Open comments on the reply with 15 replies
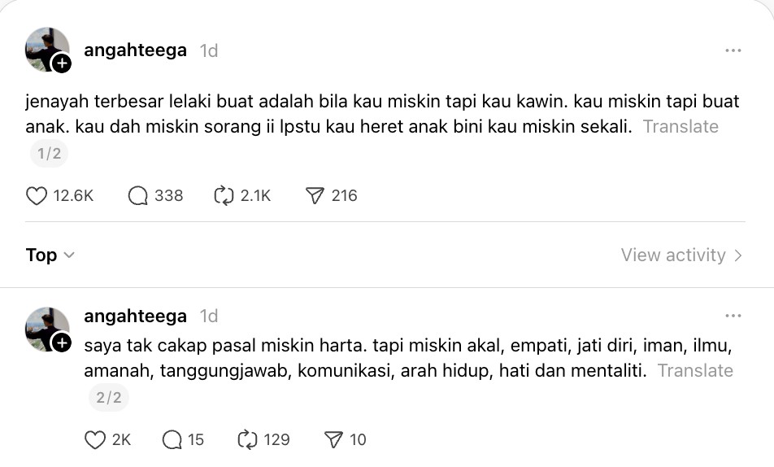The height and width of the screenshot is (467, 774). click(172, 440)
